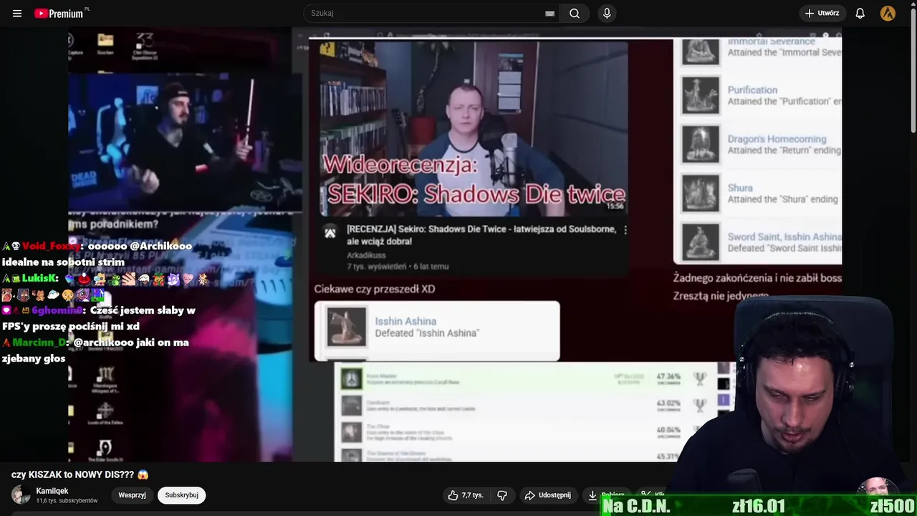
Task: Start voice search with microphone icon
Action: tap(607, 13)
